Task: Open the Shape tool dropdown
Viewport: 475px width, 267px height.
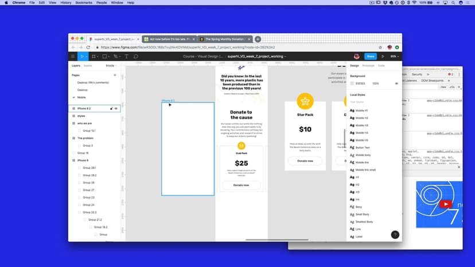Action: pyautogui.click(x=106, y=56)
